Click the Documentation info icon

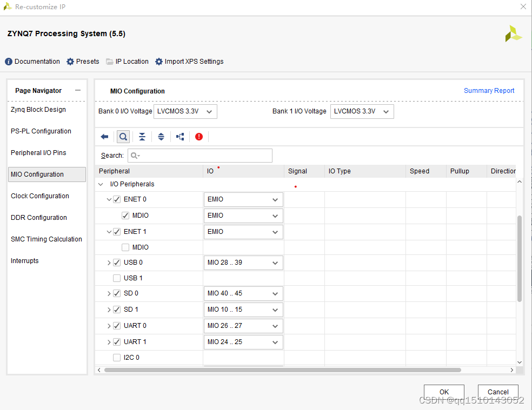point(9,62)
